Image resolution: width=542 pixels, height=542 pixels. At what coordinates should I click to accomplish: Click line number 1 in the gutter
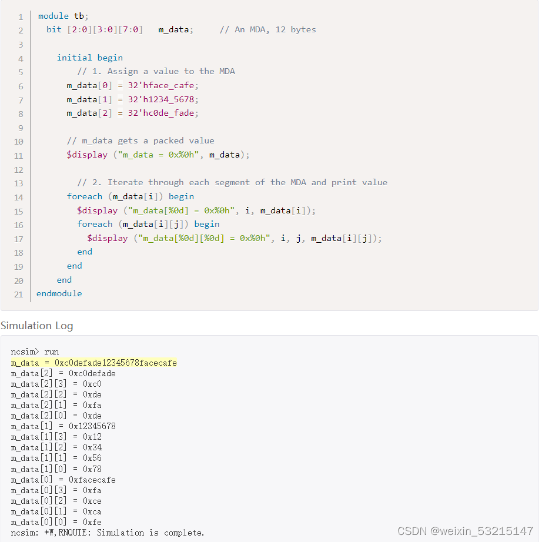click(20, 16)
